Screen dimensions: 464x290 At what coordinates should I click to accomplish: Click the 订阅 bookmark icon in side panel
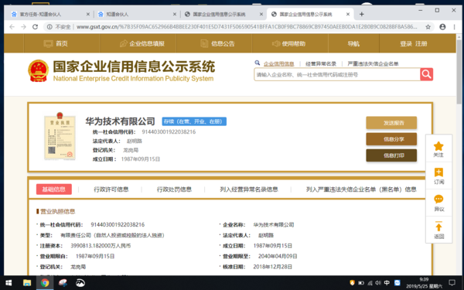pos(438,172)
